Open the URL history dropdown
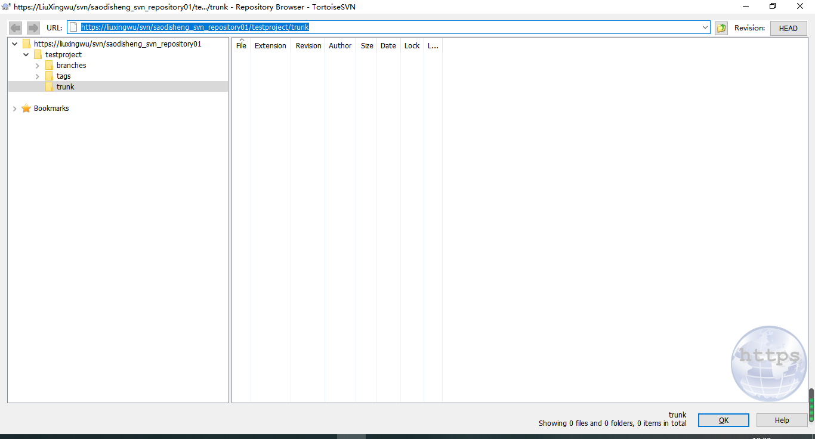 (705, 27)
